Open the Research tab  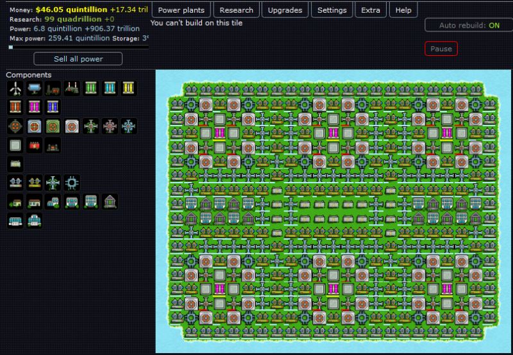pos(236,10)
